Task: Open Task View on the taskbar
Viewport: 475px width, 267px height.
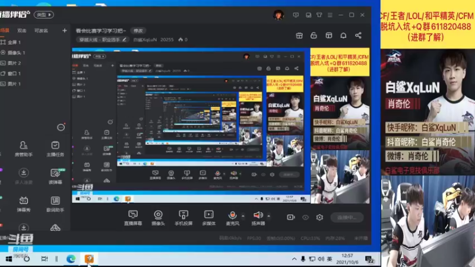Action: (x=45, y=259)
